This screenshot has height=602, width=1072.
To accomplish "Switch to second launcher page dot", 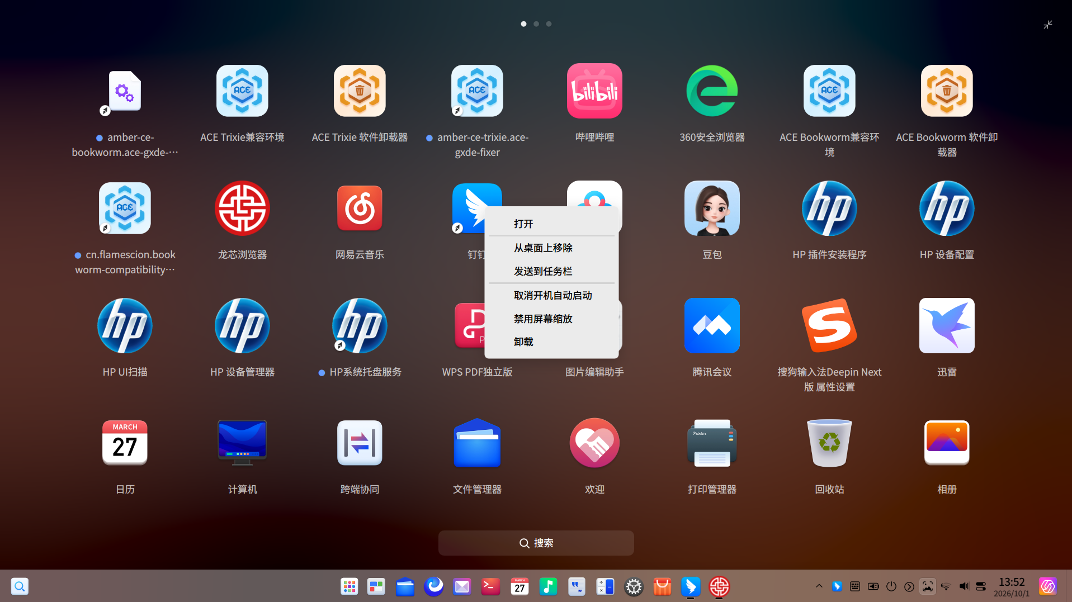I will coord(536,24).
